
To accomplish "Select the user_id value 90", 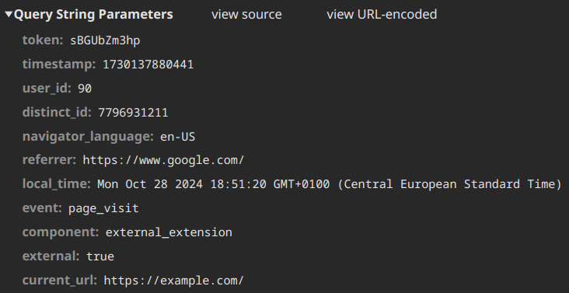I will (x=85, y=89).
